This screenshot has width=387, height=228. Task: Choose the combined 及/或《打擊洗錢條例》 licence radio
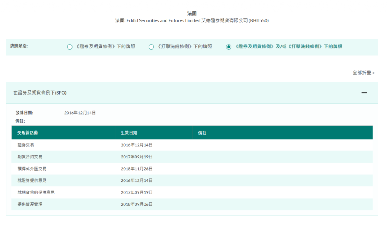pos(228,47)
